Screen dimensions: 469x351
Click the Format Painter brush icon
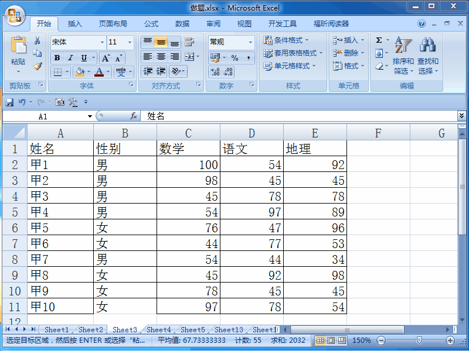click(x=38, y=66)
